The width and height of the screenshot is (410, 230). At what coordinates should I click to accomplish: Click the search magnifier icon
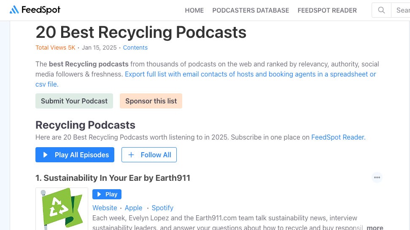pos(381,10)
